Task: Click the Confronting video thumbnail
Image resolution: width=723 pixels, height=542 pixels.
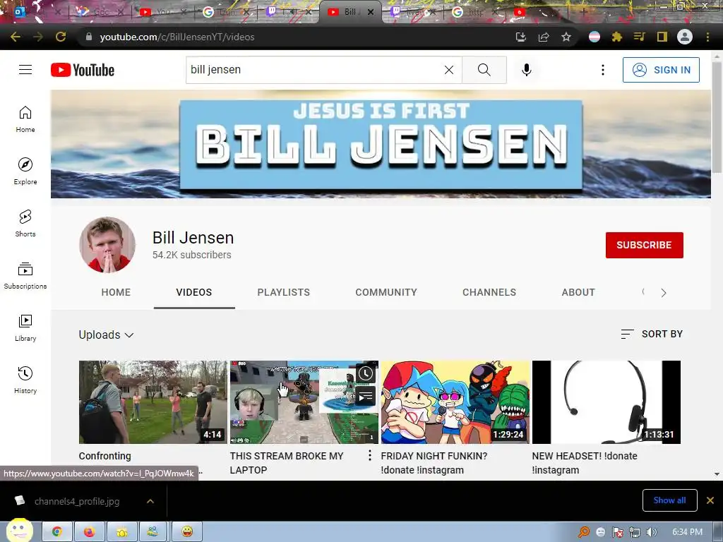Action: point(153,402)
